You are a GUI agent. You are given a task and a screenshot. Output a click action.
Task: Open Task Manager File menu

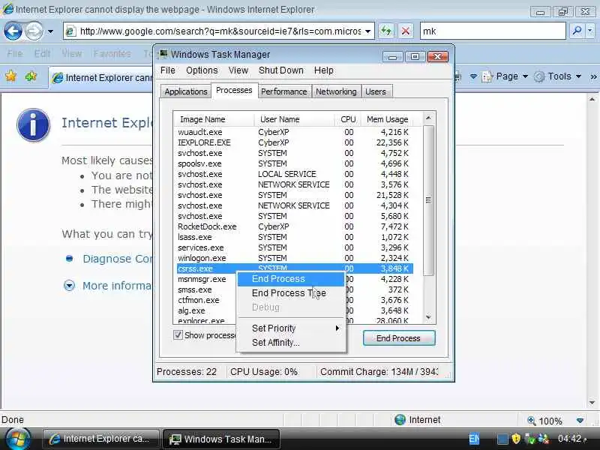[167, 70]
